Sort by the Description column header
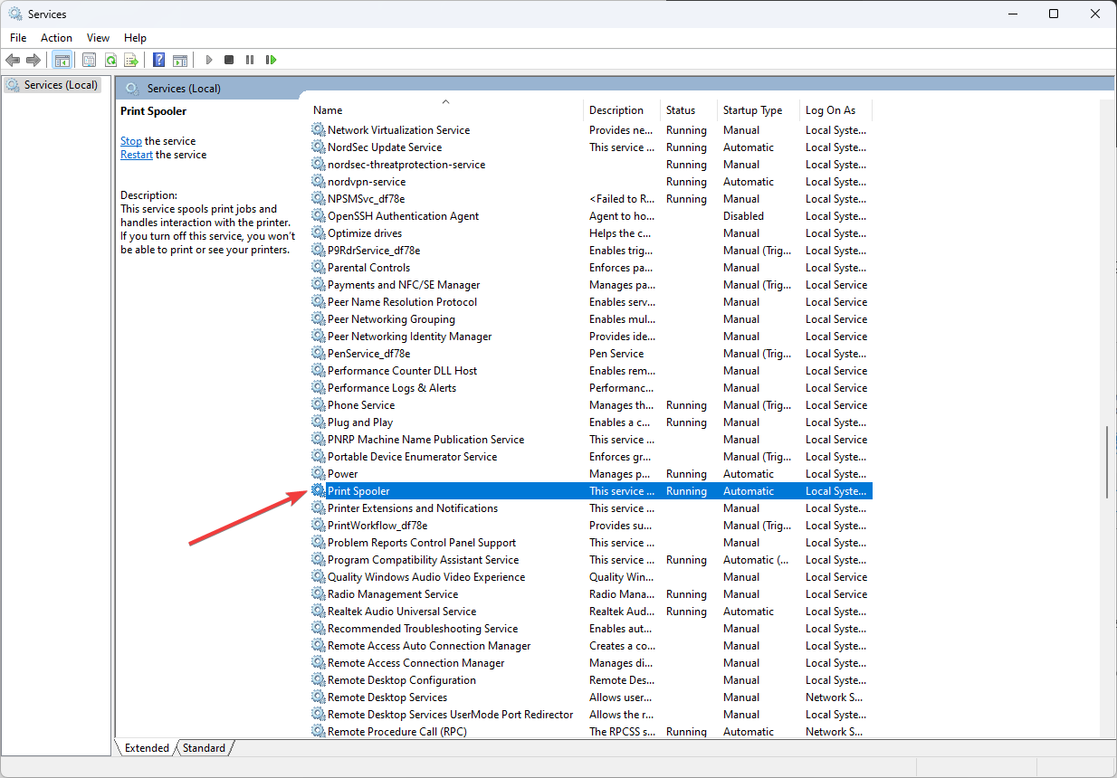Image resolution: width=1117 pixels, height=778 pixels. coord(622,110)
